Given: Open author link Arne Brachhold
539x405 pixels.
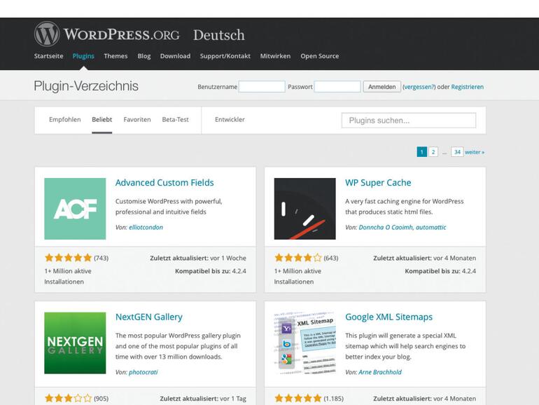Looking at the screenshot, I should pyautogui.click(x=380, y=372).
